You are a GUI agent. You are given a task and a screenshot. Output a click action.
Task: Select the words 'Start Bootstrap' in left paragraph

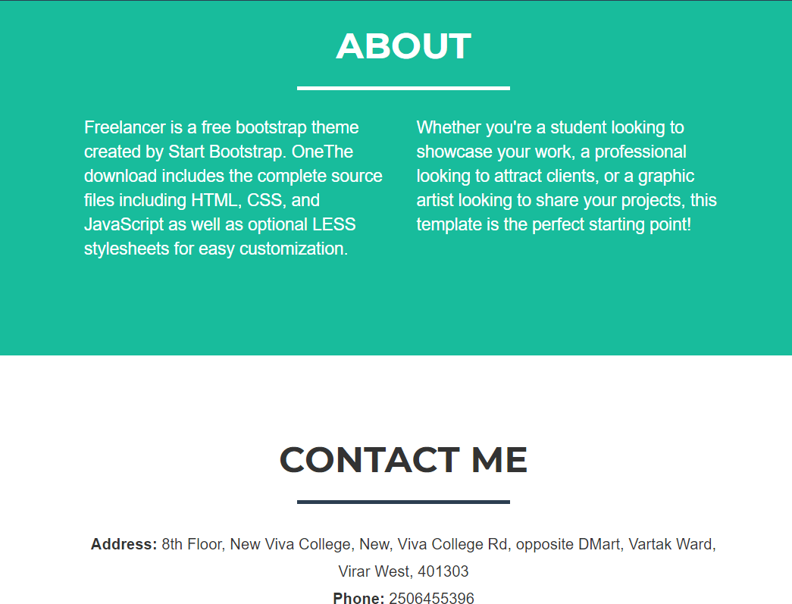click(x=227, y=152)
